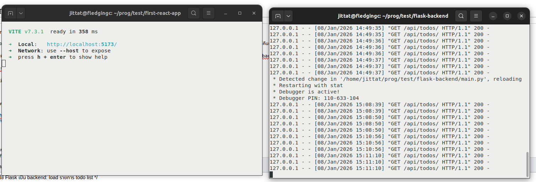Click search icon in flask-backend terminal
The image size is (536, 182).
(x=461, y=16)
